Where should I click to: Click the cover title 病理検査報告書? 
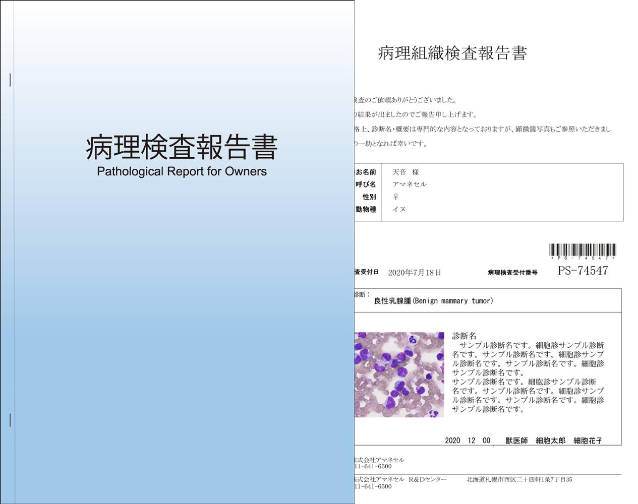[x=182, y=147]
